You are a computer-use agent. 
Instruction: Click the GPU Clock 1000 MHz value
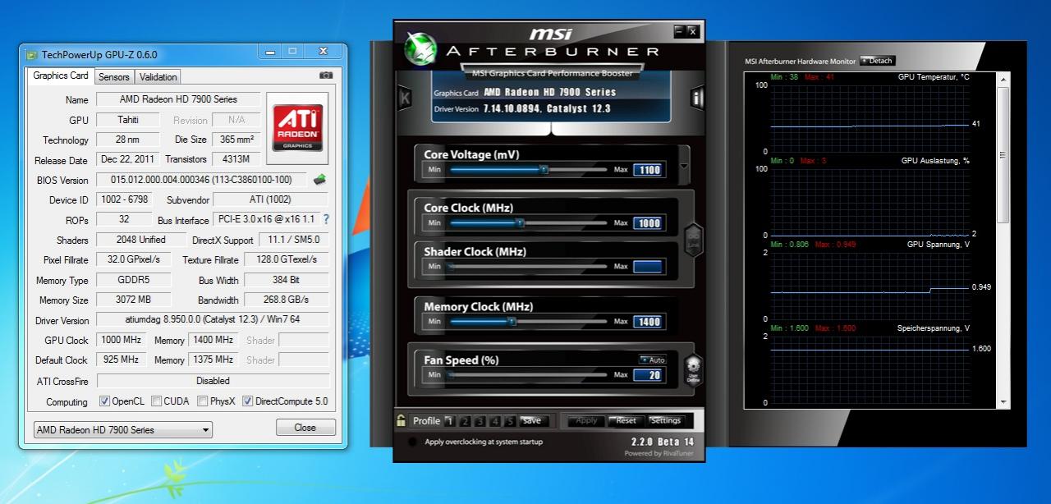[x=122, y=339]
